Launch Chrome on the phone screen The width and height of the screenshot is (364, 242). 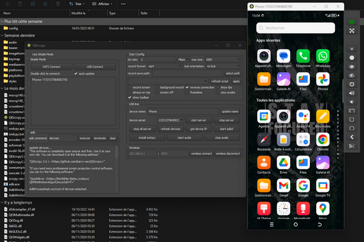click(x=322, y=140)
